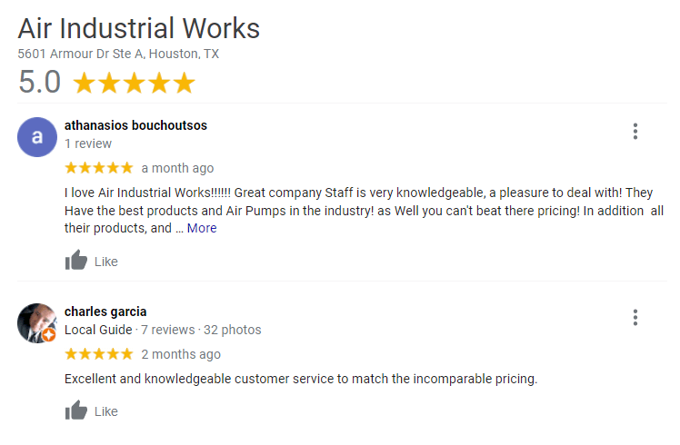Click star rating on charles garcia's review

coord(99,354)
